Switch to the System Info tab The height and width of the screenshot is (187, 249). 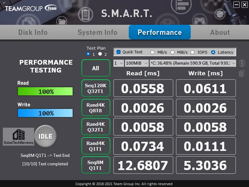click(97, 32)
